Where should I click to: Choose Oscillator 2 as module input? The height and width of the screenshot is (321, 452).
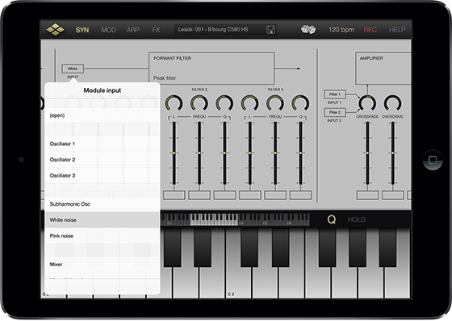tap(102, 160)
